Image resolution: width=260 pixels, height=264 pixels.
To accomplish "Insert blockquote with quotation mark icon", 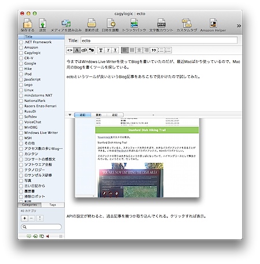I will coord(154,50).
